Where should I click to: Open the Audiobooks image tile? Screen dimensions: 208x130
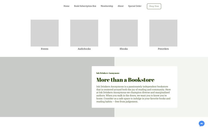tap(84, 33)
